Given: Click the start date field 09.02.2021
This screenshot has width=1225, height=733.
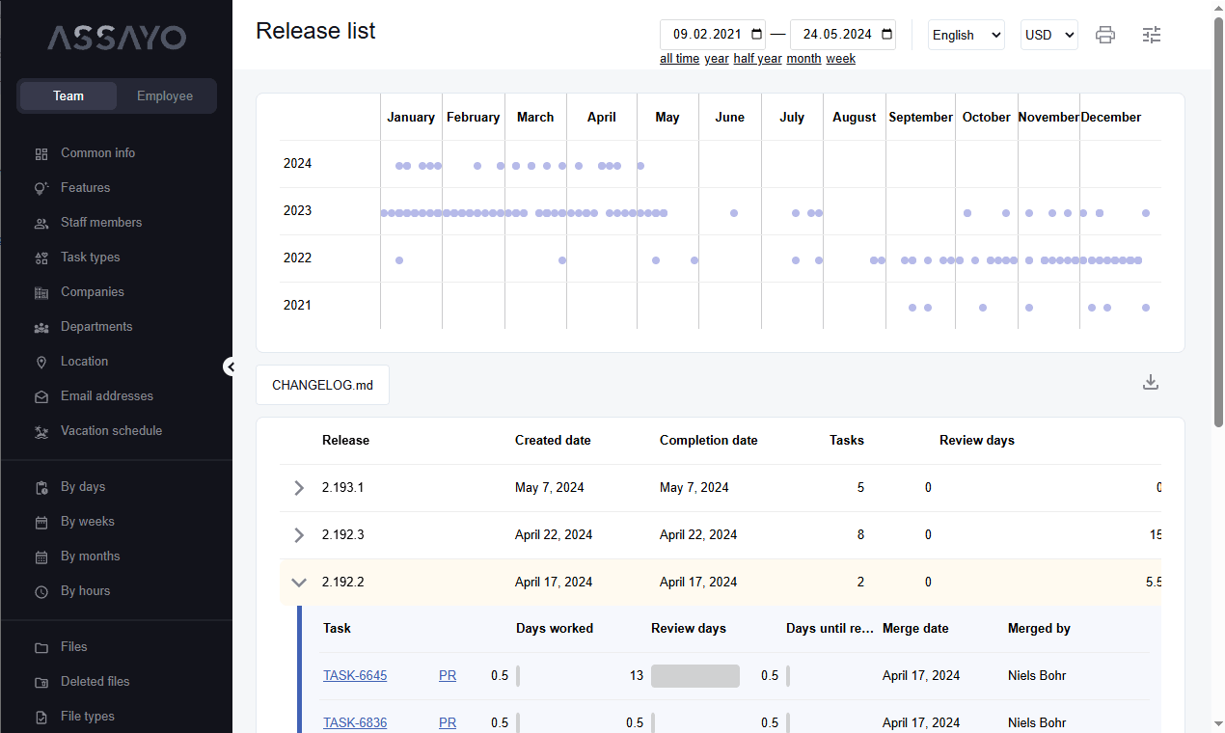Looking at the screenshot, I should click(713, 35).
